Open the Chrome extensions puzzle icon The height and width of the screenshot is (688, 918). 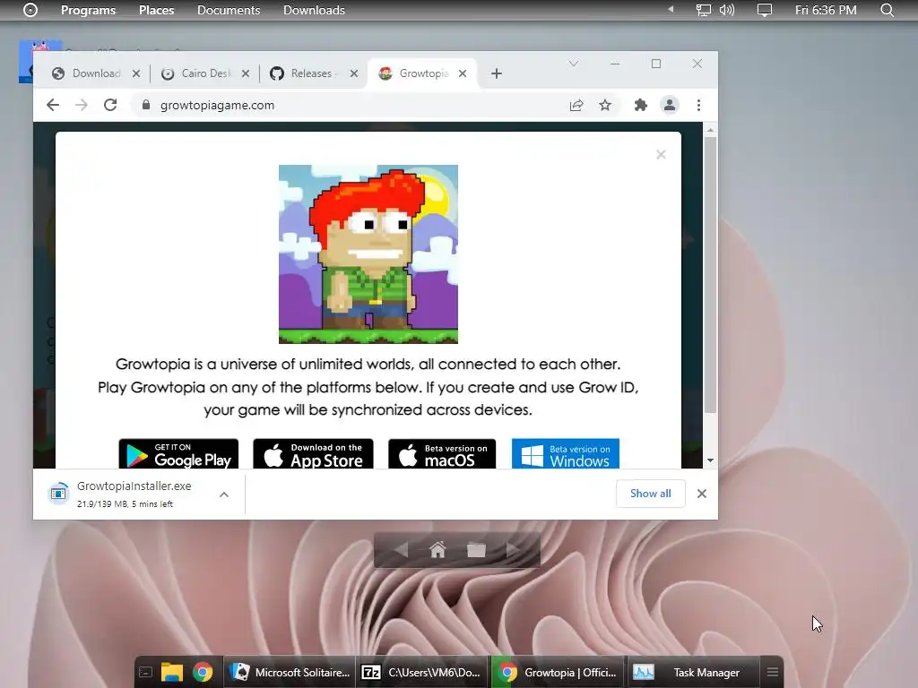click(640, 106)
